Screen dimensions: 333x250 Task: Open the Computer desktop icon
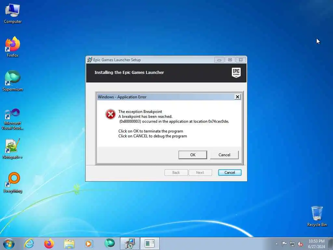tap(13, 14)
